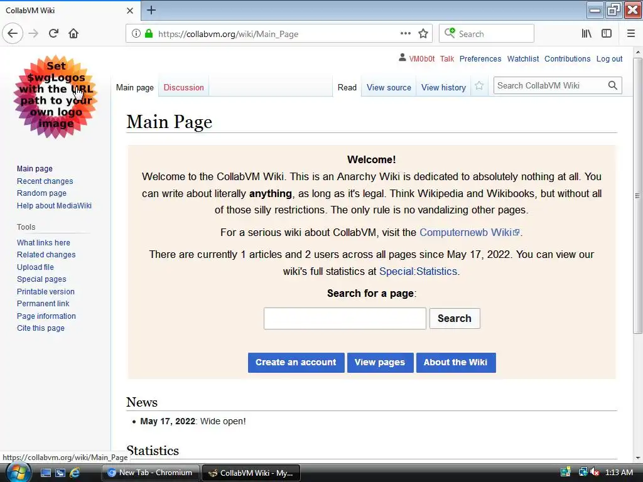Image resolution: width=643 pixels, height=482 pixels.
Task: Open the Talk link
Action: [447, 58]
